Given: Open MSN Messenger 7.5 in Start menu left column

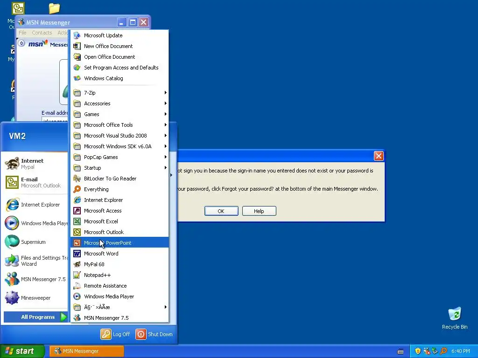Looking at the screenshot, I should (x=35, y=279).
